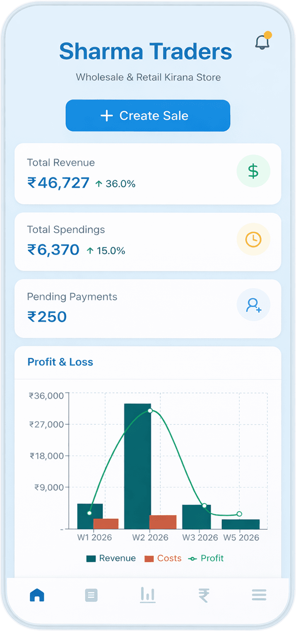Open the hamburger menu icon in bottom bar
This screenshot has width=296, height=631.
tap(259, 595)
